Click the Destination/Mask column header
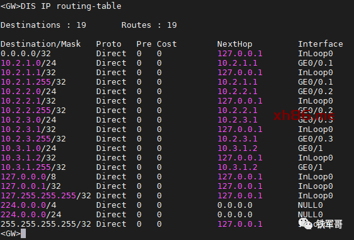The height and width of the screenshot is (240, 354). (41, 44)
